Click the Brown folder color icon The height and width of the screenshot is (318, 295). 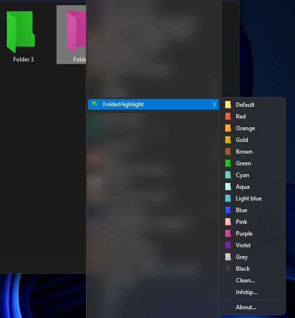click(228, 152)
